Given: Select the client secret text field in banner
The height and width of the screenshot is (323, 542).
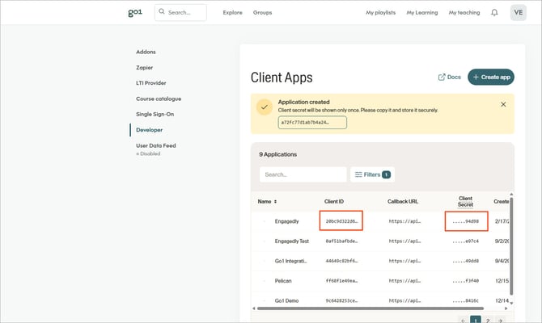Looking at the screenshot, I should click(311, 123).
